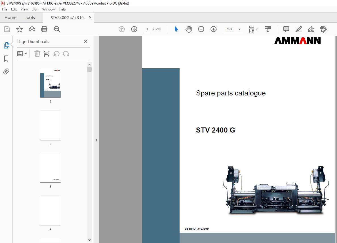The width and height of the screenshot is (337, 243).
Task: Open the Help menu
Action: tap(62, 9)
